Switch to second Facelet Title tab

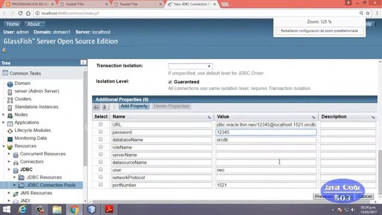point(138,4)
